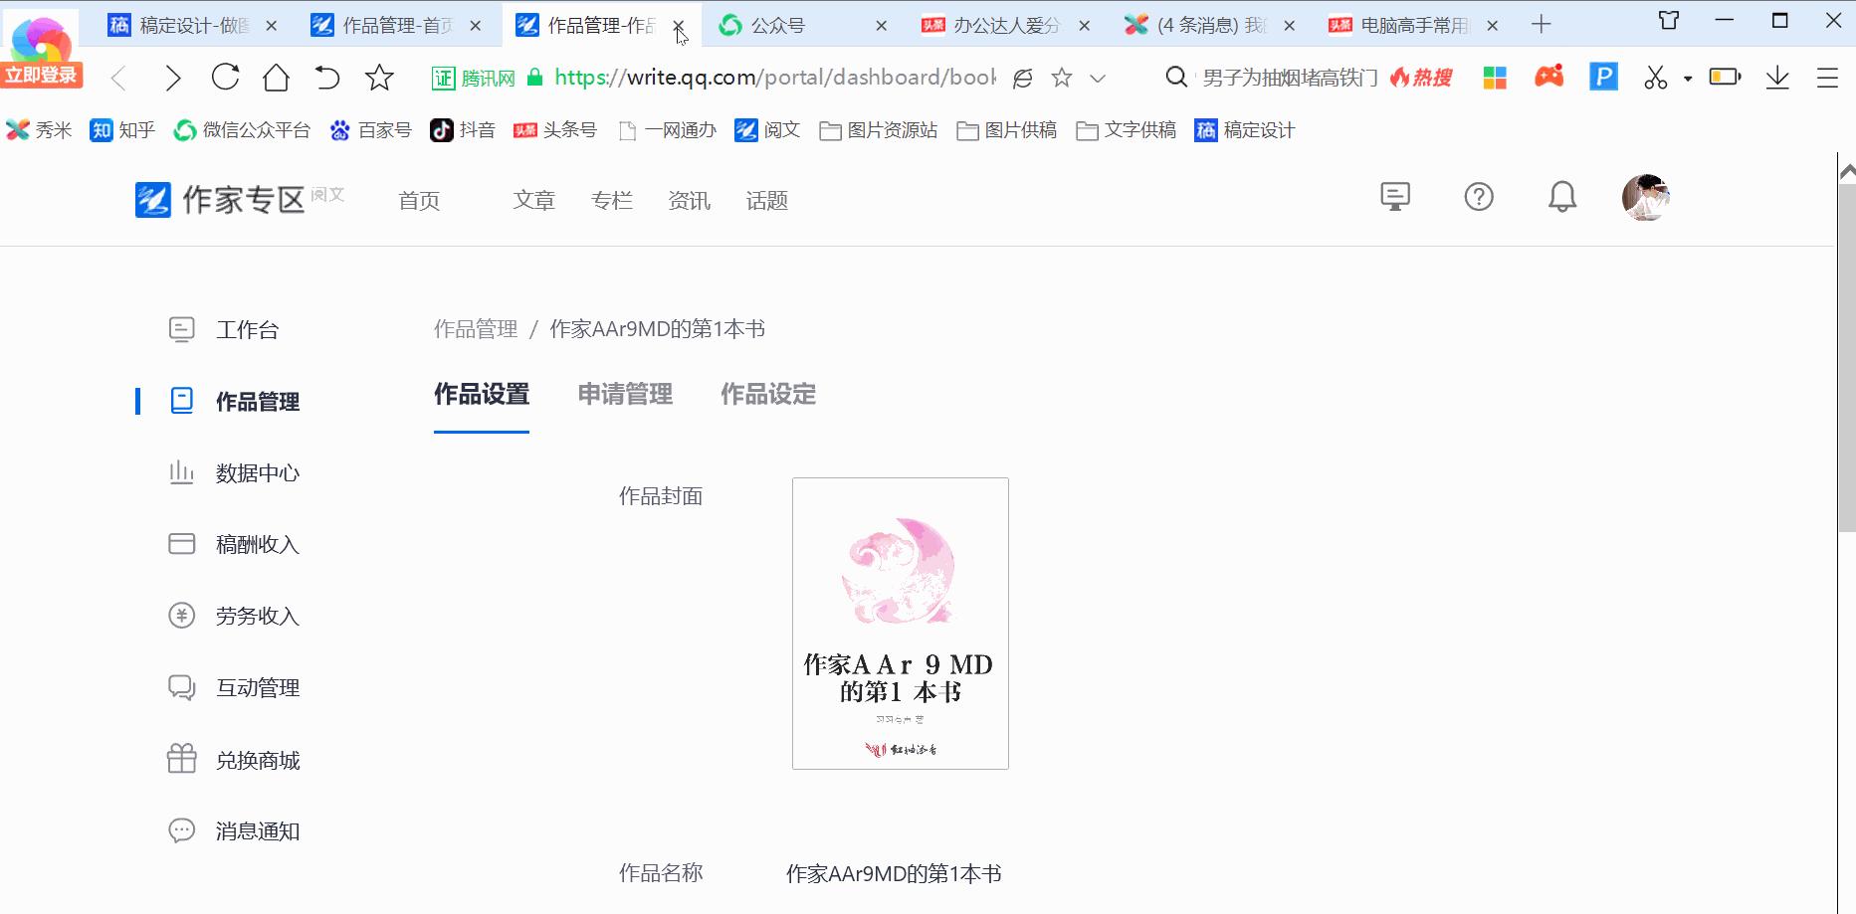Open the 微信公众平台 bookmark
This screenshot has height=914, width=1856.
coord(241,129)
